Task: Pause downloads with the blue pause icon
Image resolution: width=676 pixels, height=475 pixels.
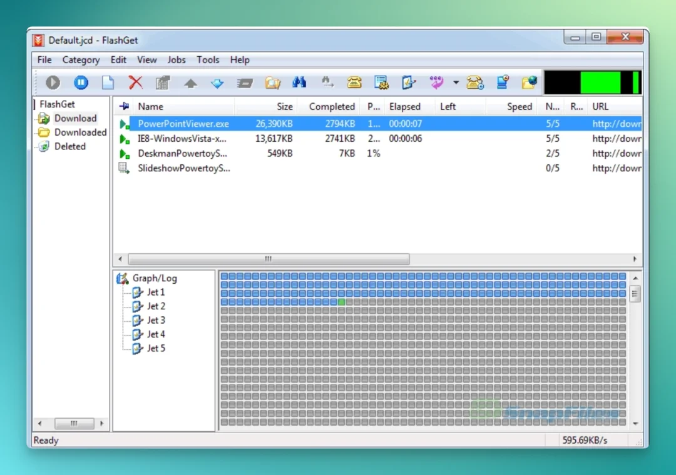Action: pyautogui.click(x=81, y=82)
